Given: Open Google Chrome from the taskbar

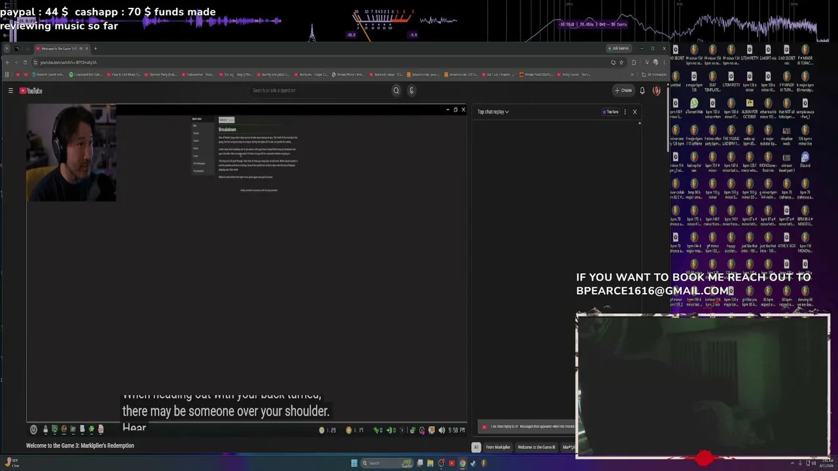Looking at the screenshot, I should point(462,463).
